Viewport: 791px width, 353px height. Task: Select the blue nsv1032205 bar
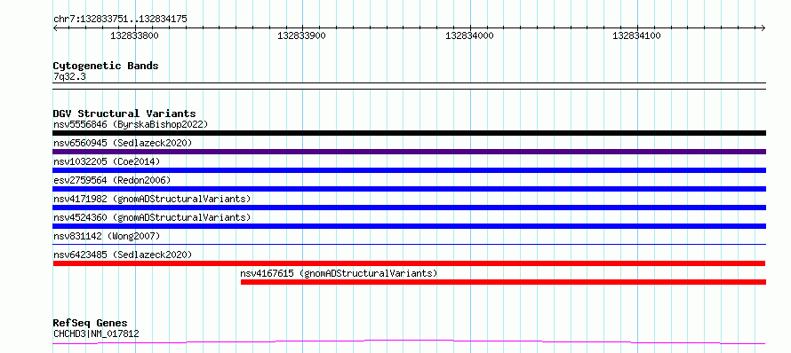point(409,170)
